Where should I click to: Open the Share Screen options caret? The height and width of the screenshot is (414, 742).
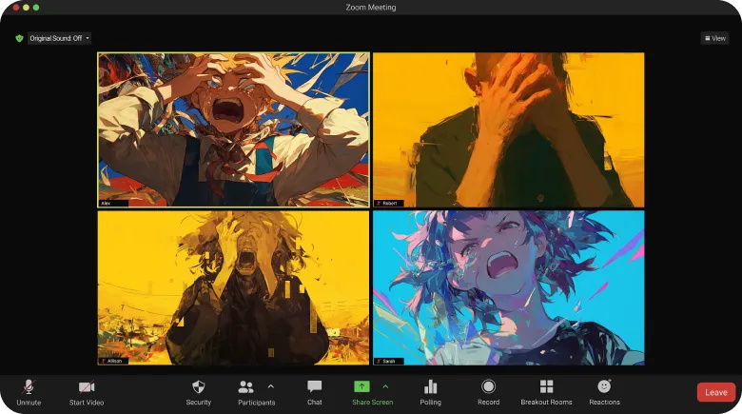(x=385, y=385)
